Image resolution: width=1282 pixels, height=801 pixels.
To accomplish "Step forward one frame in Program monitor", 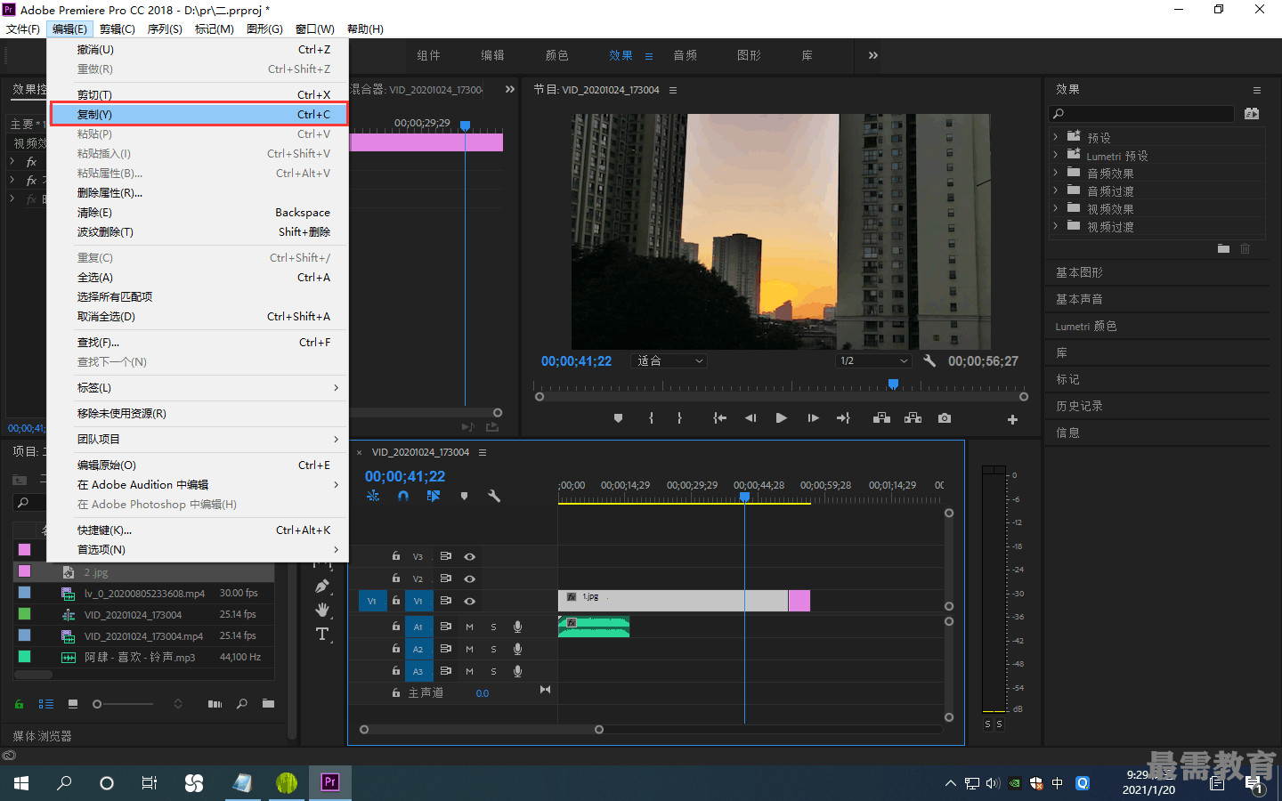I will point(813,418).
